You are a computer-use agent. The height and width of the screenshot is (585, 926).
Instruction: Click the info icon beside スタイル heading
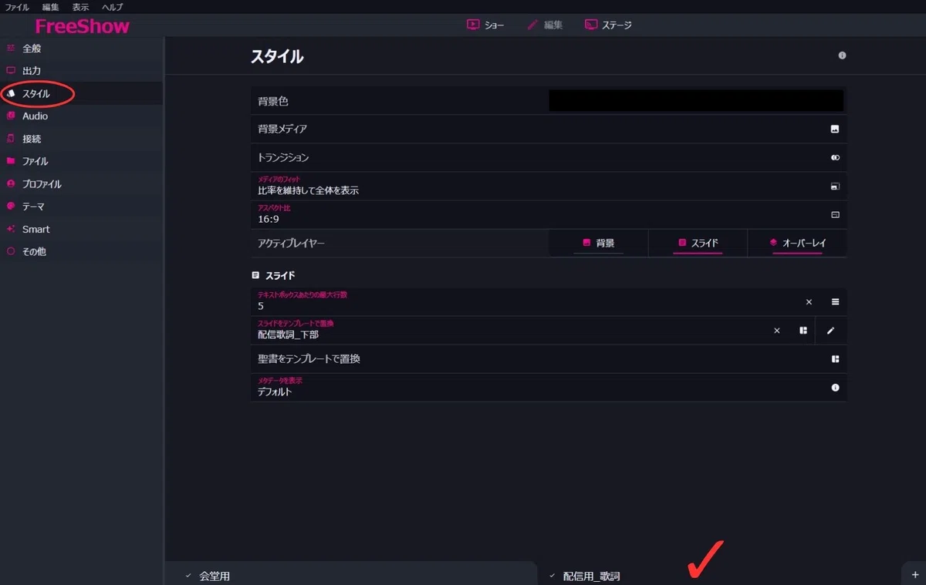842,55
